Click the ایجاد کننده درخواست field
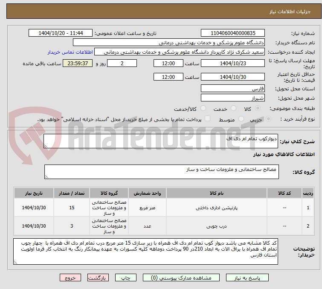This screenshot has height=289, width=322. click(180, 52)
